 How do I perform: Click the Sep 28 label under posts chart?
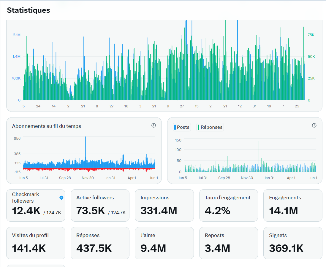coord(224,178)
